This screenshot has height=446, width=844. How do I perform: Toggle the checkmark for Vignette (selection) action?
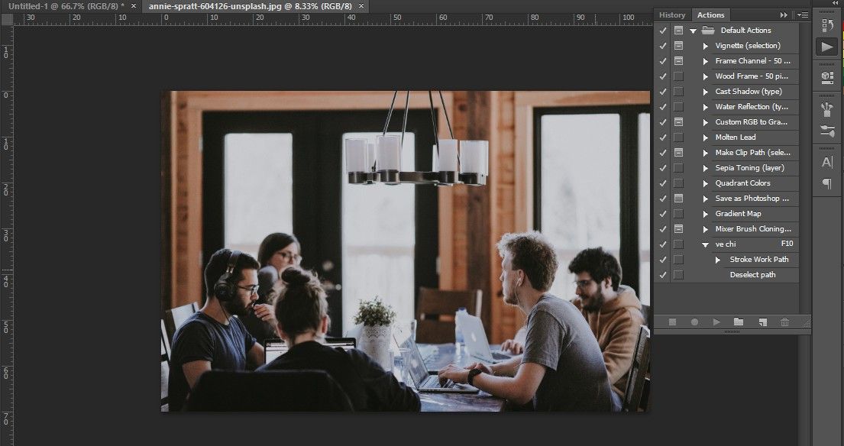(662, 46)
